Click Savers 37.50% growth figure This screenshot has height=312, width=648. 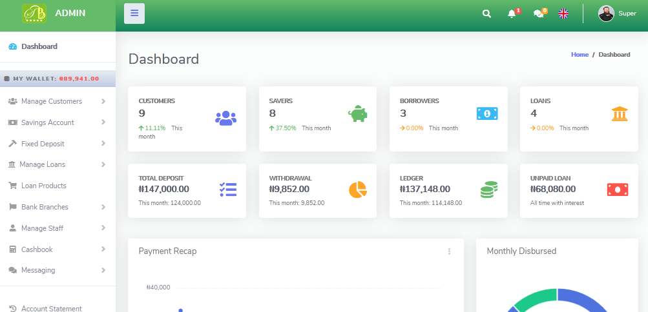pyautogui.click(x=283, y=128)
